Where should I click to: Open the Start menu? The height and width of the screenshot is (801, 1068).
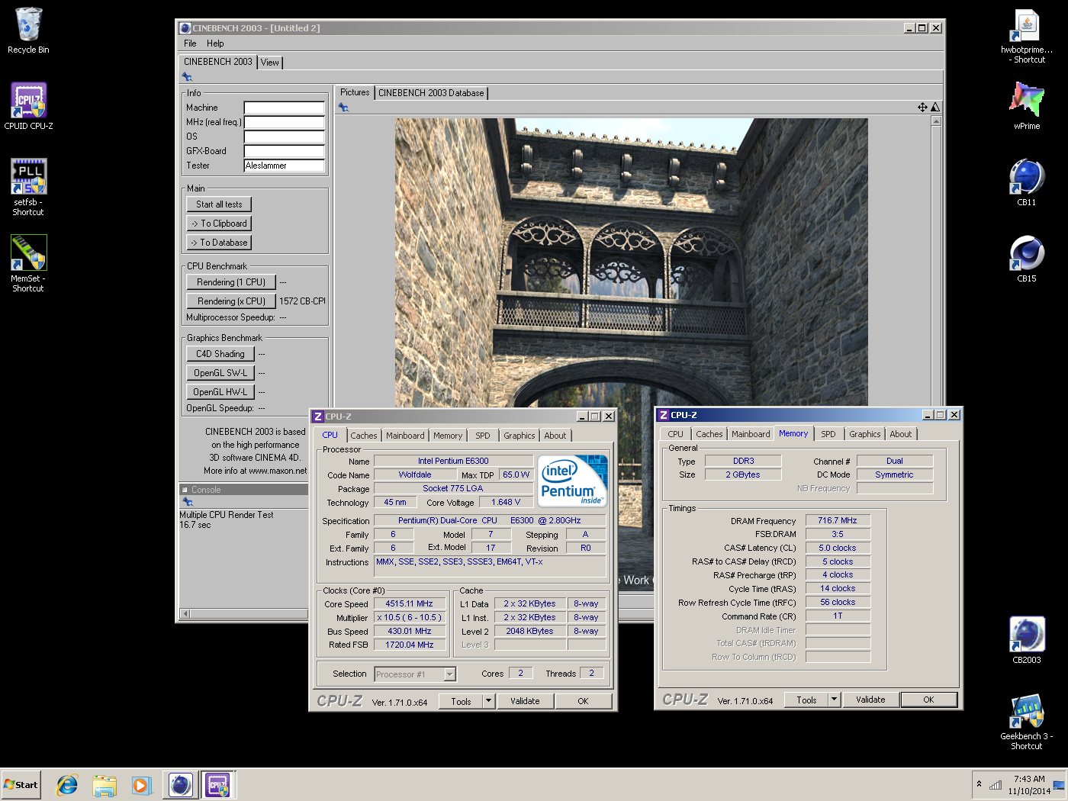coord(21,784)
